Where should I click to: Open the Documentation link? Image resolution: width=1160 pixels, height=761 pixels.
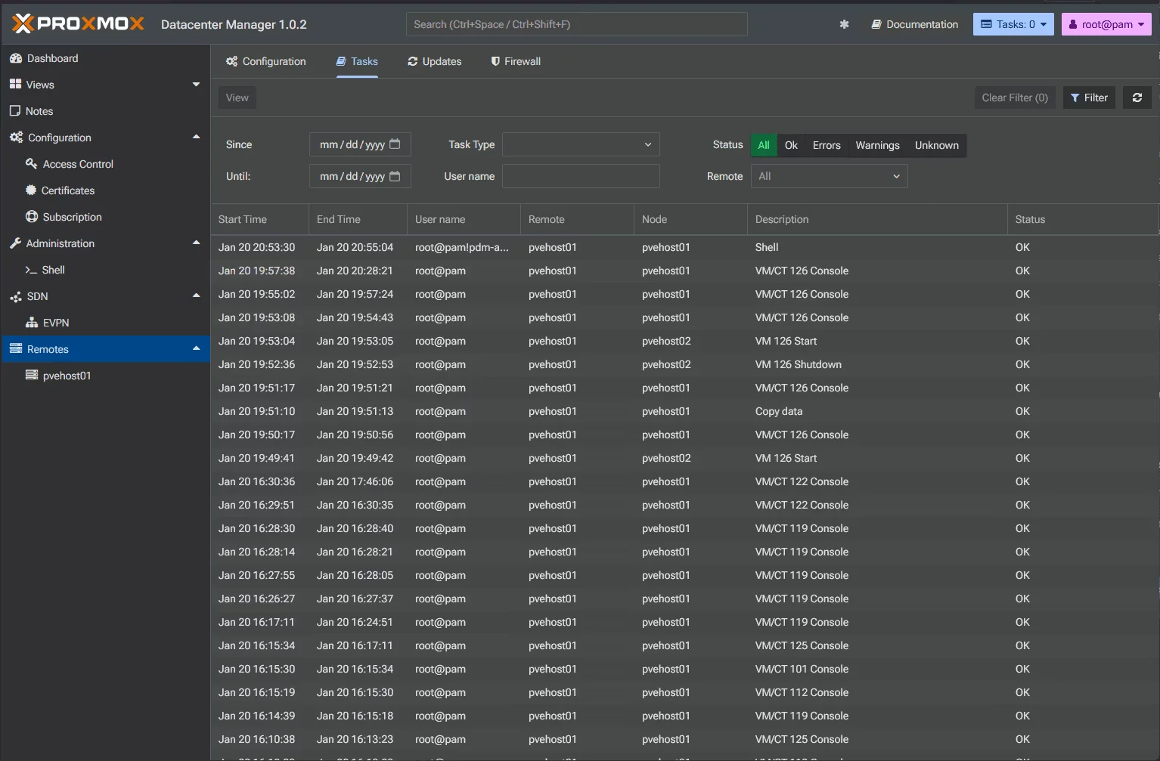(915, 23)
